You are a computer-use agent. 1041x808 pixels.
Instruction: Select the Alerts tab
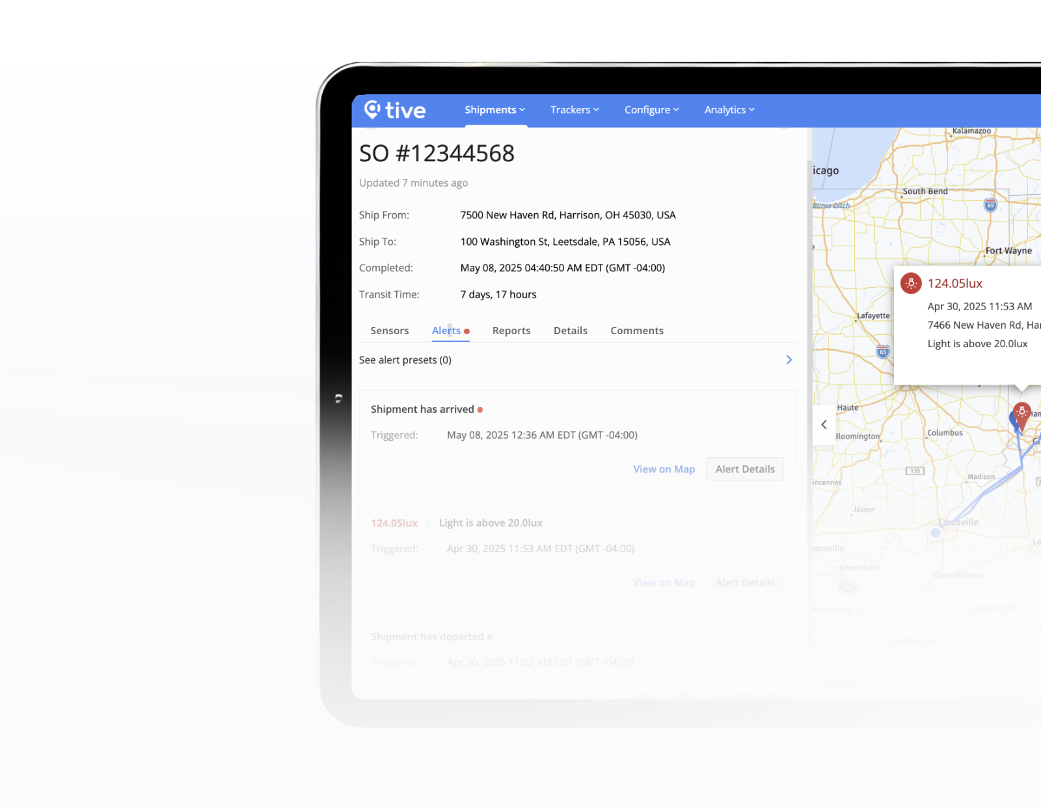pyautogui.click(x=450, y=331)
